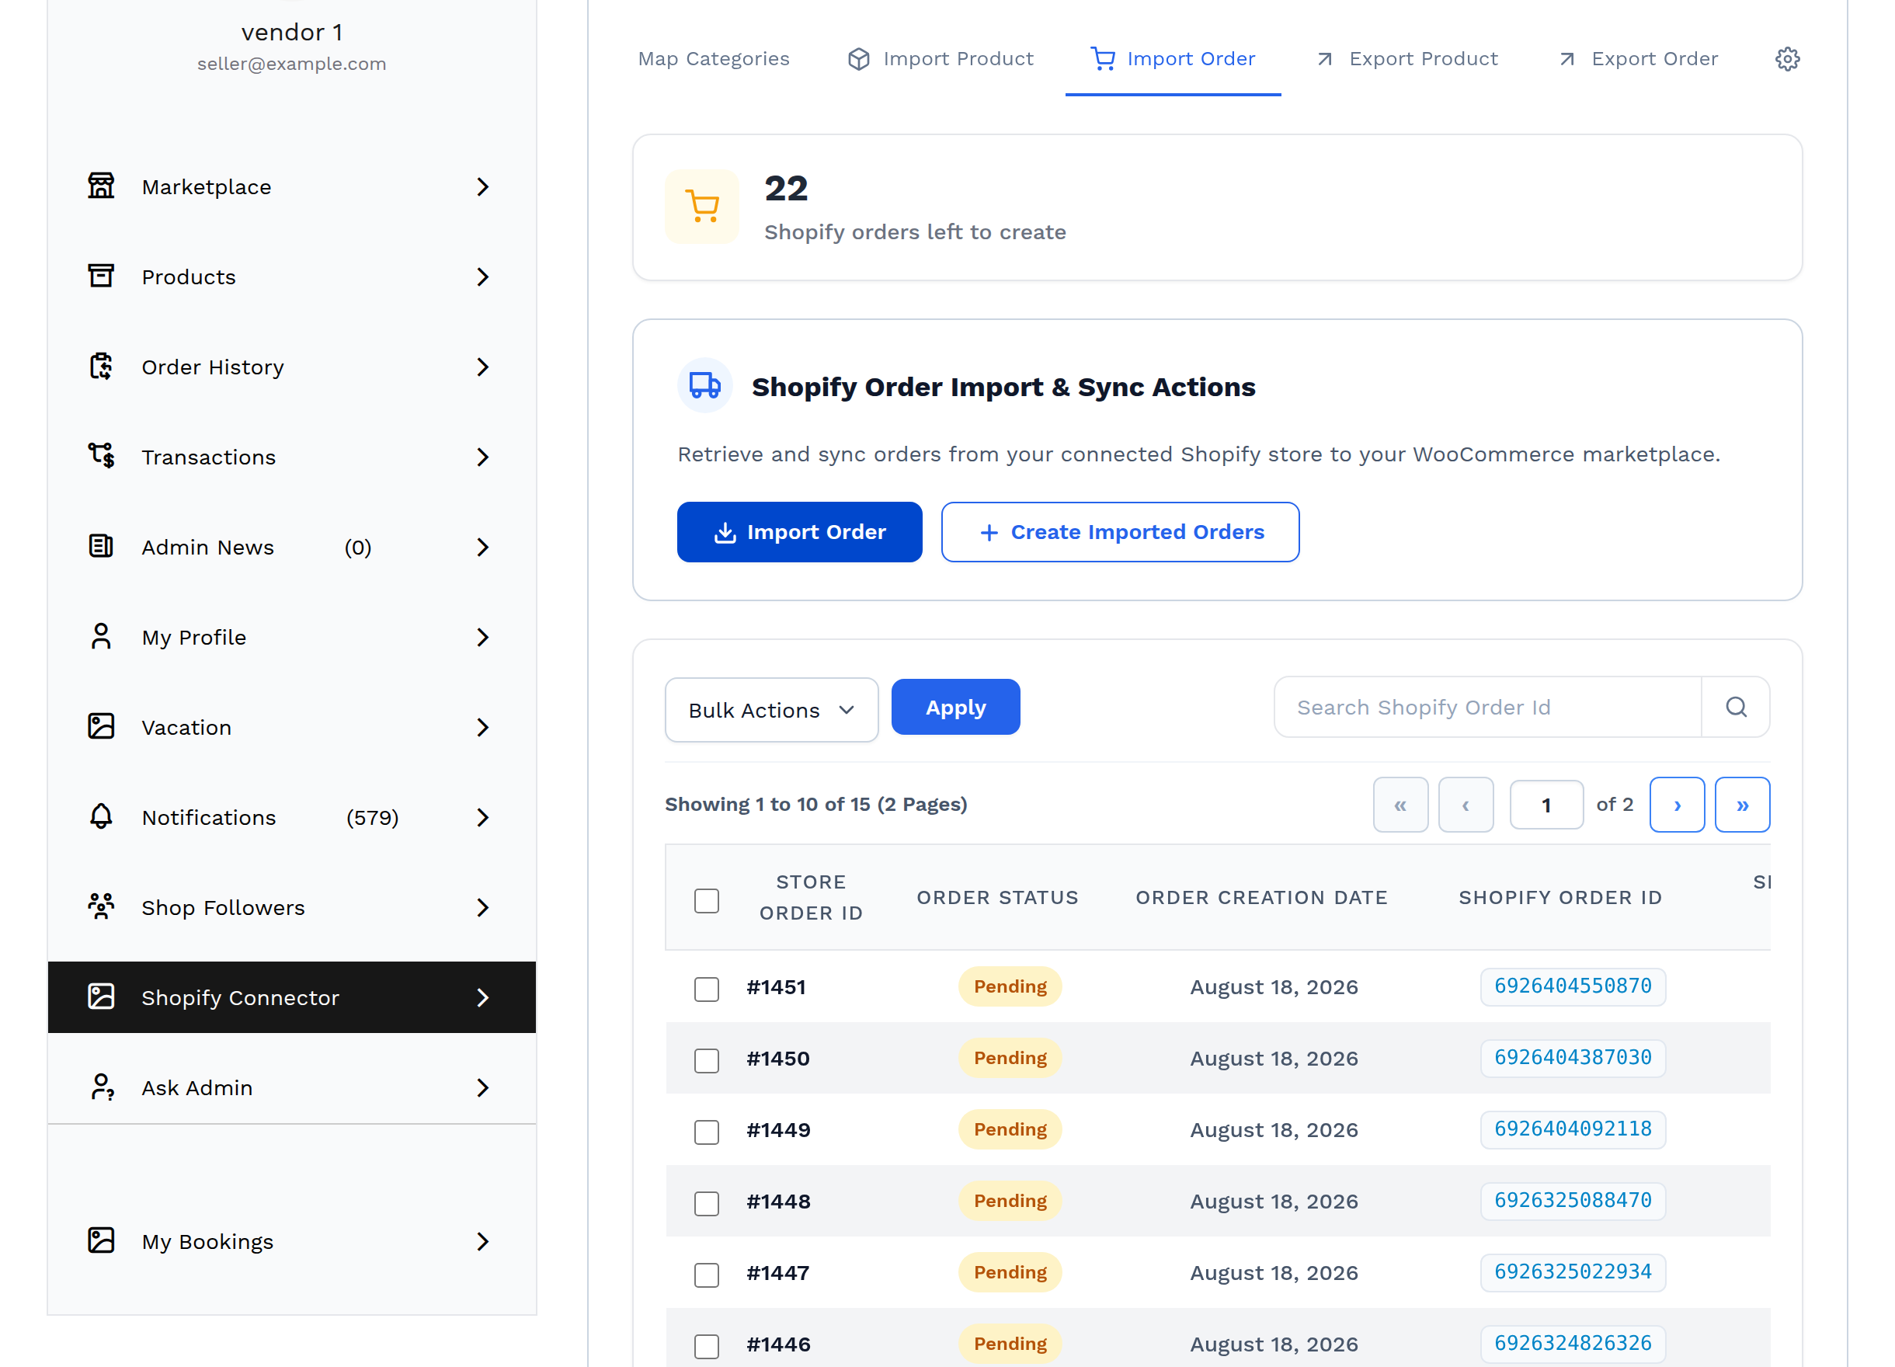Click the seller@example.com email text

coord(291,64)
